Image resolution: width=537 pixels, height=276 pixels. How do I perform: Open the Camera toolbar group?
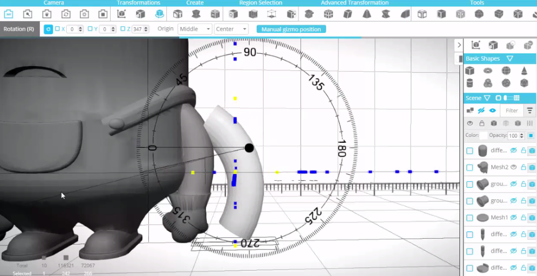click(x=54, y=3)
